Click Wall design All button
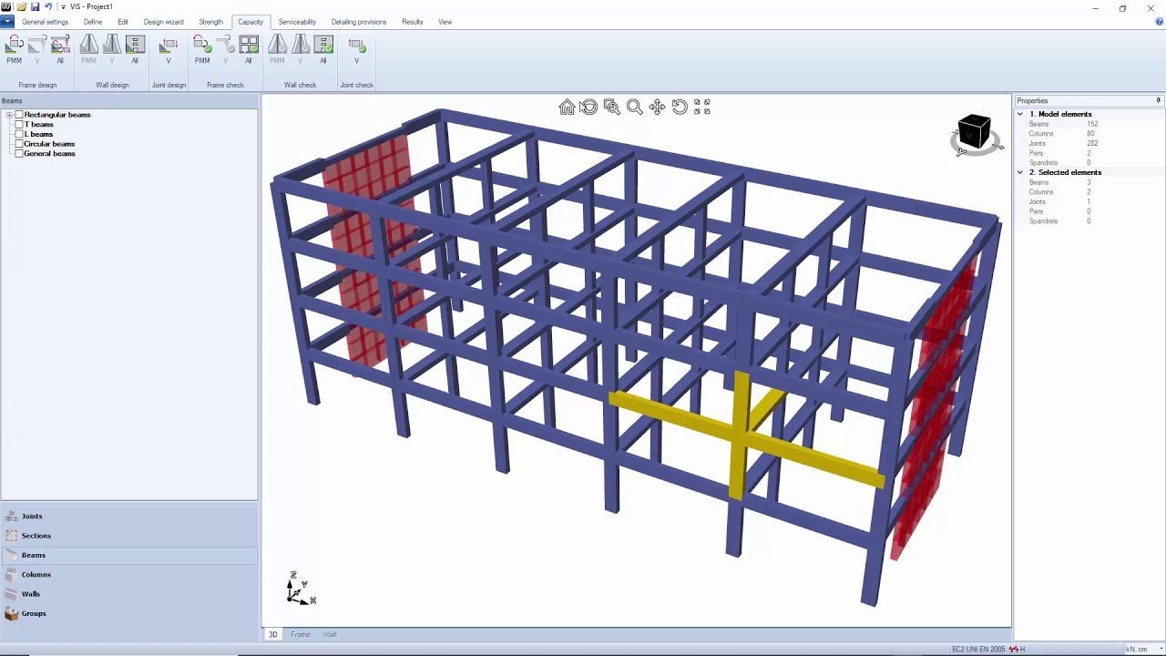The width and height of the screenshot is (1166, 656). click(x=135, y=50)
